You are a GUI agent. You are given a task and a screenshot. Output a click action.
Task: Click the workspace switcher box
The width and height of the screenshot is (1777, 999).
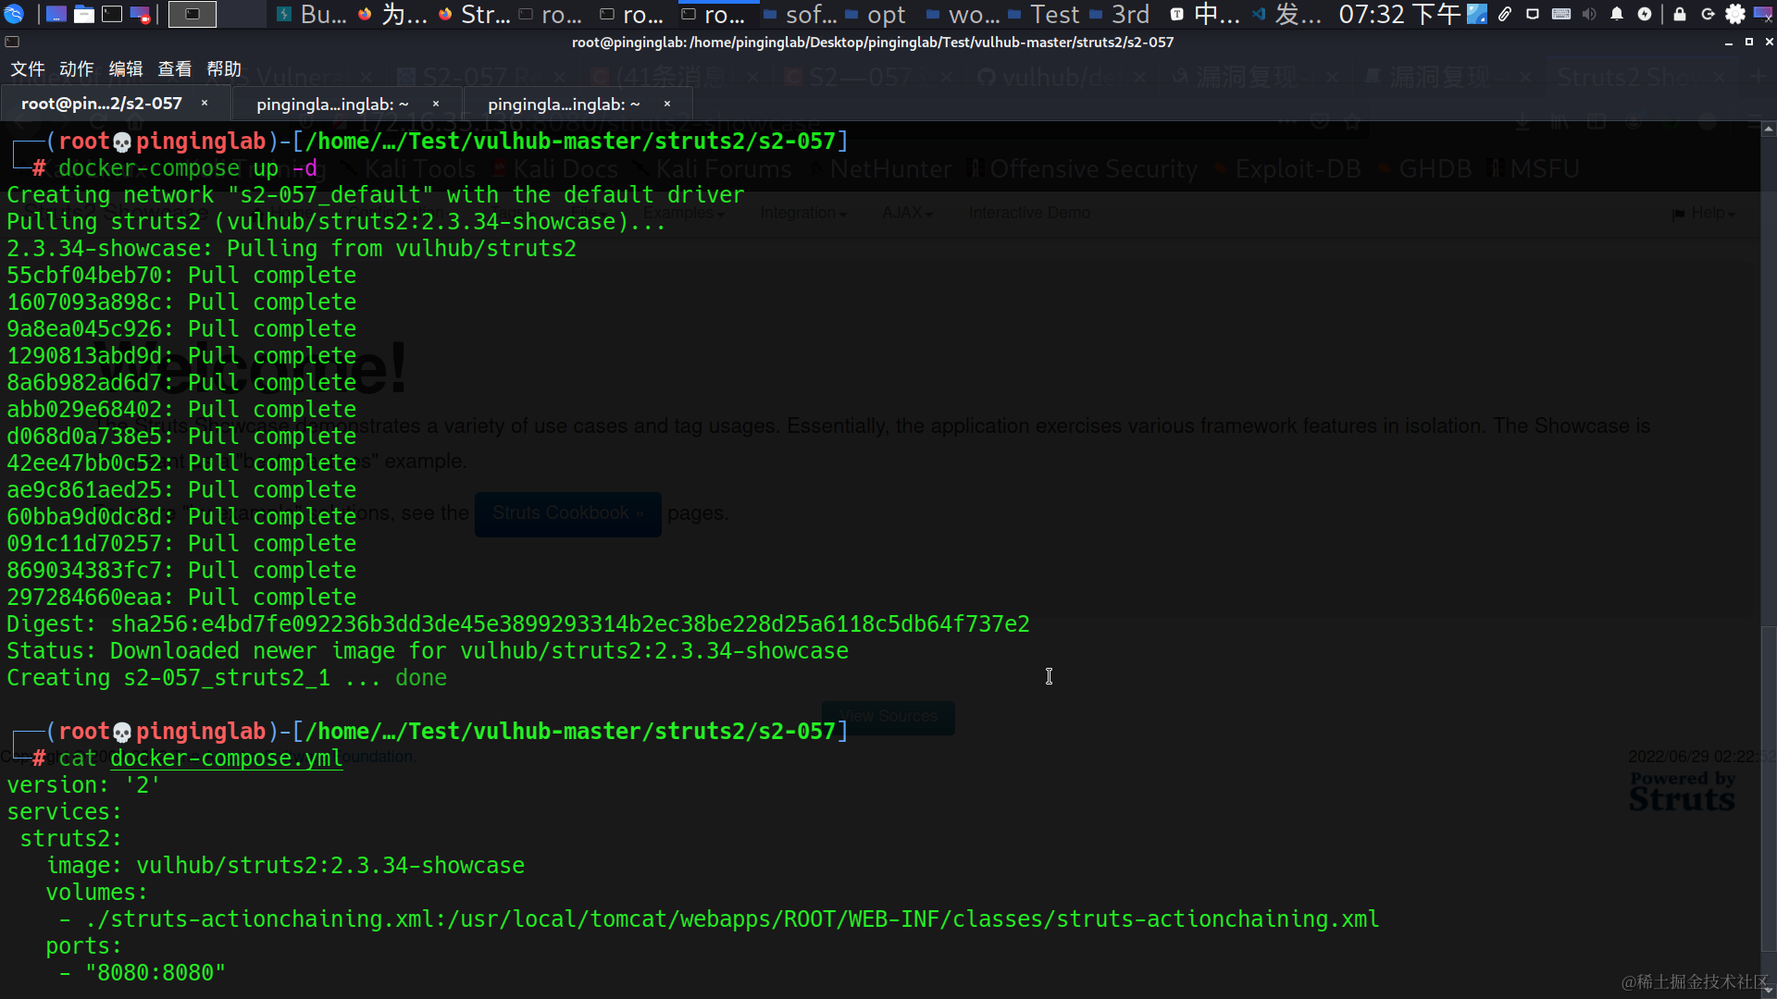point(193,14)
